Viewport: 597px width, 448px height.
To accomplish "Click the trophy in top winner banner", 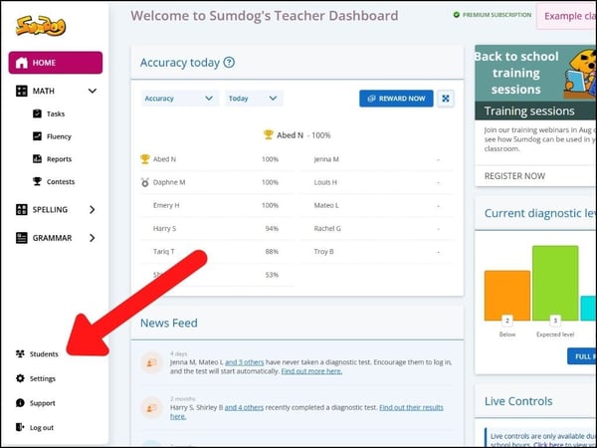I will click(x=269, y=134).
